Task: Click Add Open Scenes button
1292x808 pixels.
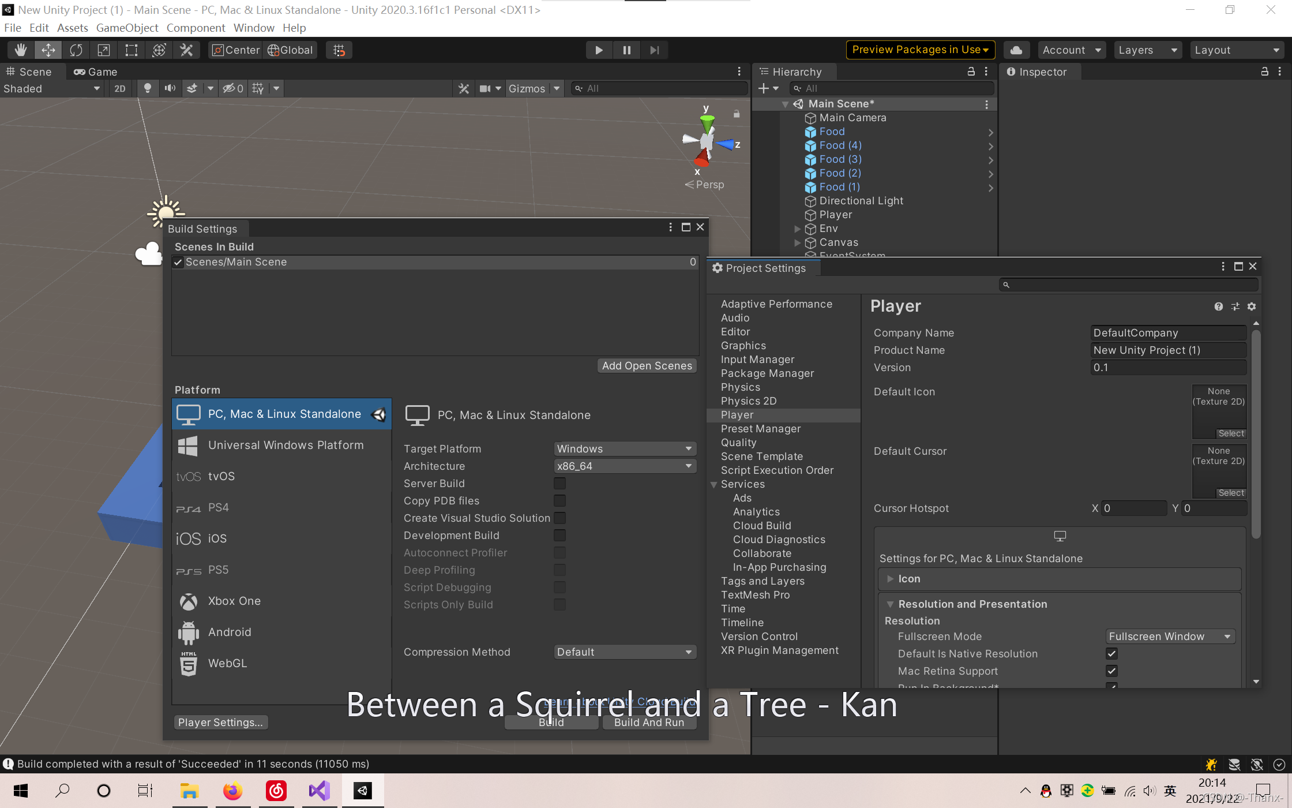Action: [x=647, y=366]
